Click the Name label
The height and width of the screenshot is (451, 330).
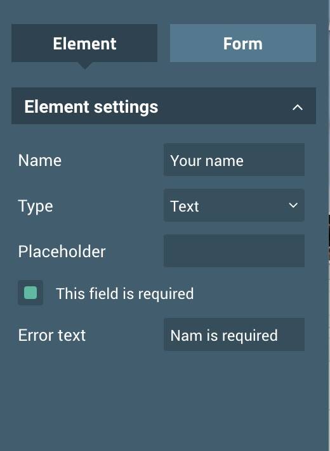pos(40,160)
